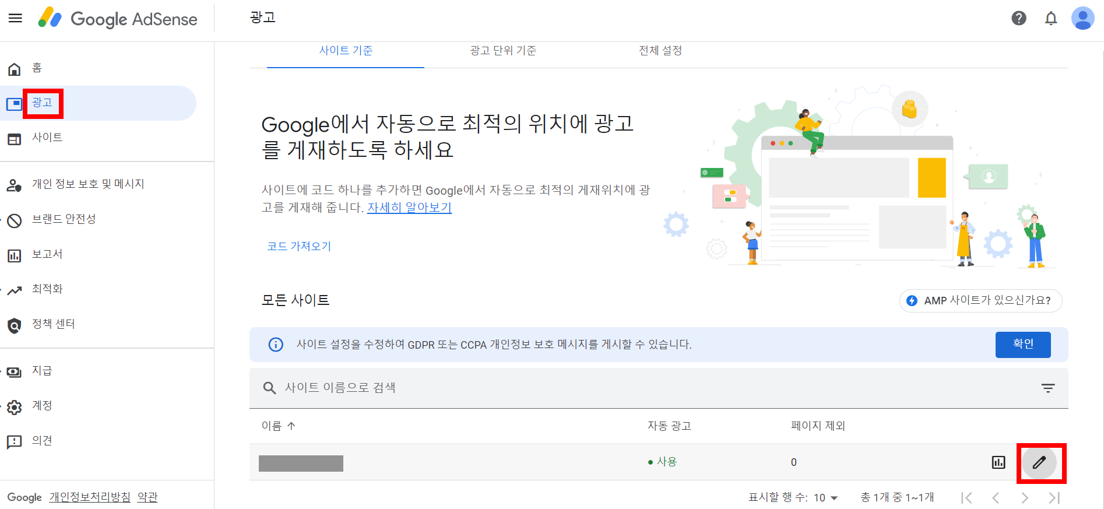The width and height of the screenshot is (1104, 509).
Task: Click the 광고 ad icon in sidebar
Action: pyautogui.click(x=14, y=104)
